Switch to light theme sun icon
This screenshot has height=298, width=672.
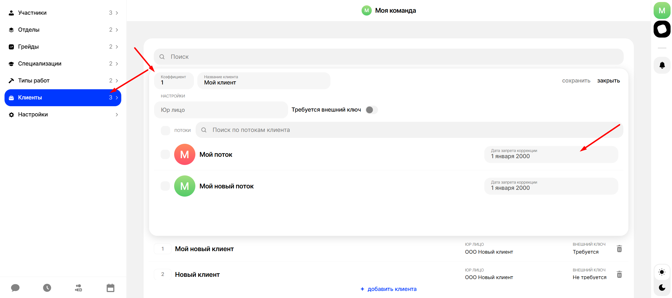(x=662, y=272)
